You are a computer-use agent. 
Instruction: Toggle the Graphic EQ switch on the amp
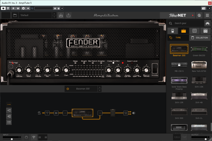[101, 63]
